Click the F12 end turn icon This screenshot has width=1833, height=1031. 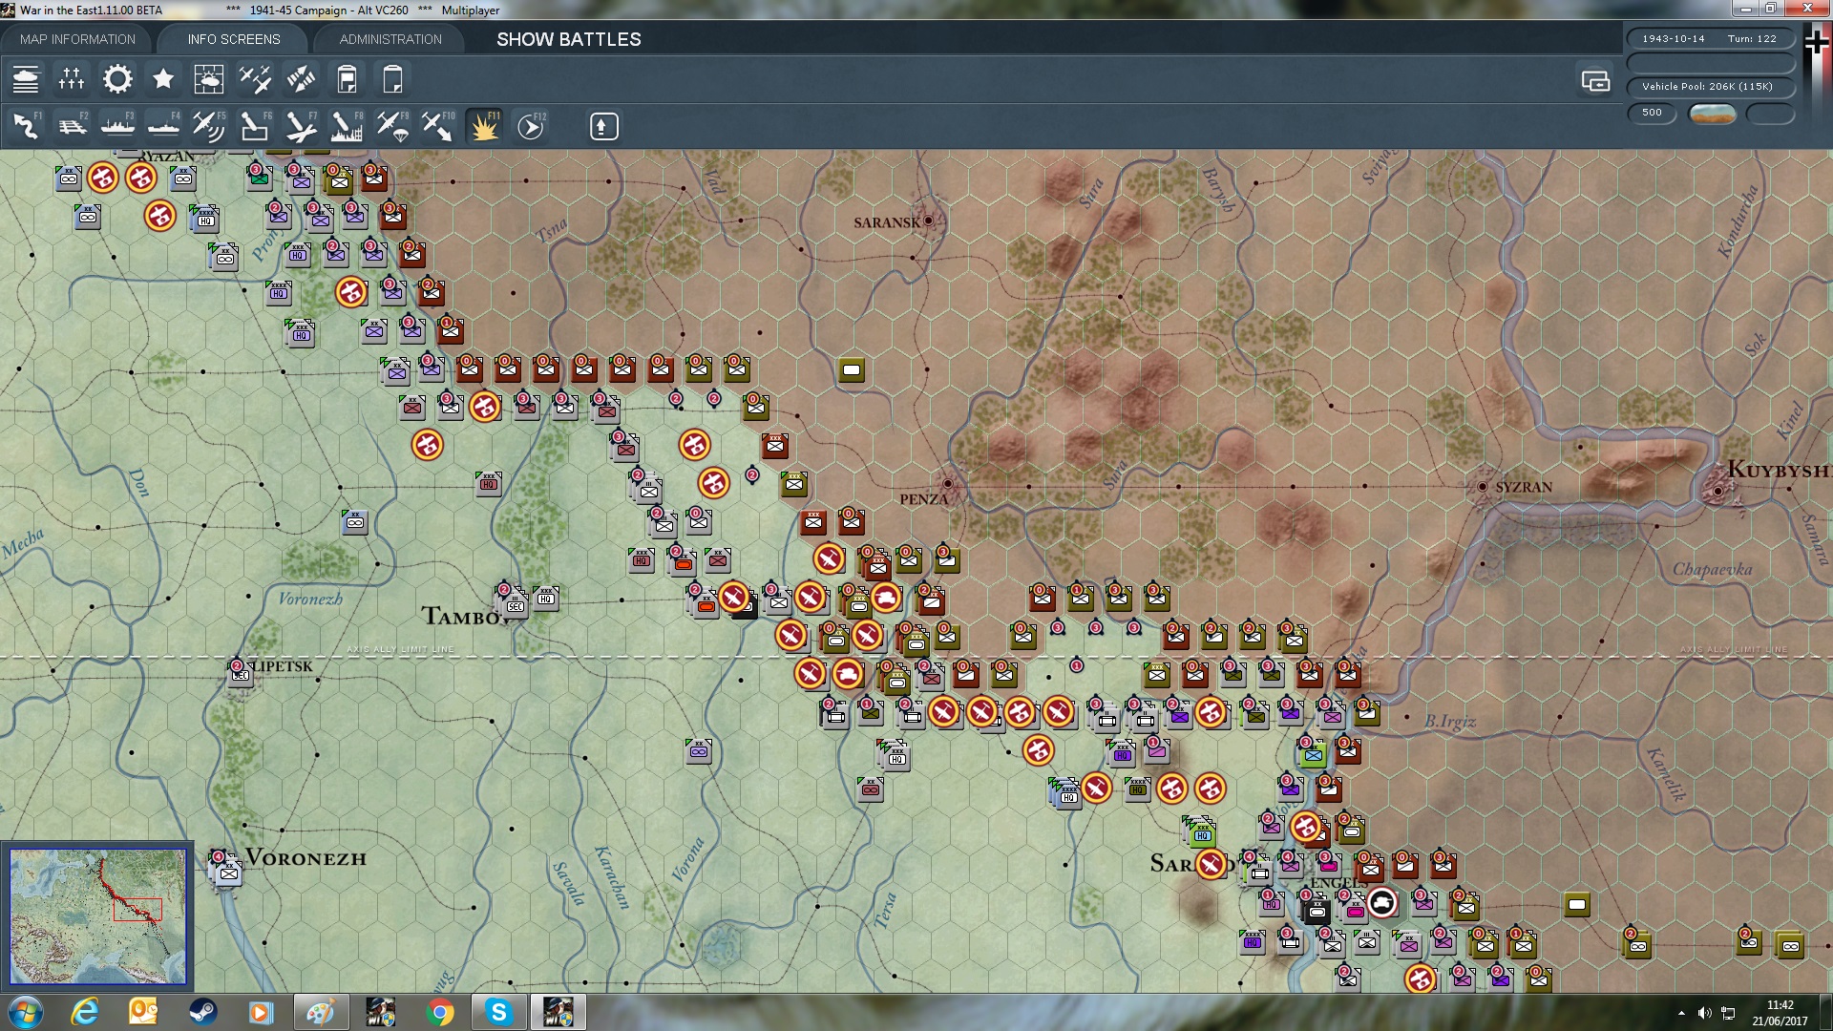pyautogui.click(x=530, y=126)
